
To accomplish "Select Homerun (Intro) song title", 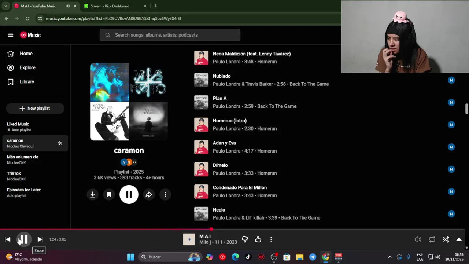I will click(x=230, y=121).
